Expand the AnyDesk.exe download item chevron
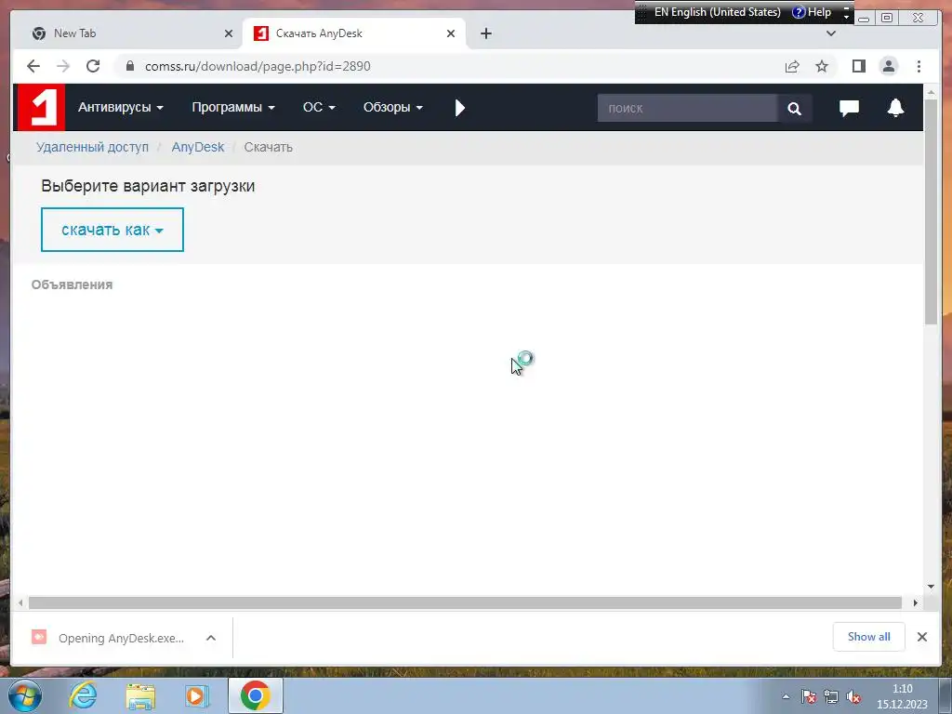Screen dimensions: 952x714 (x=211, y=638)
